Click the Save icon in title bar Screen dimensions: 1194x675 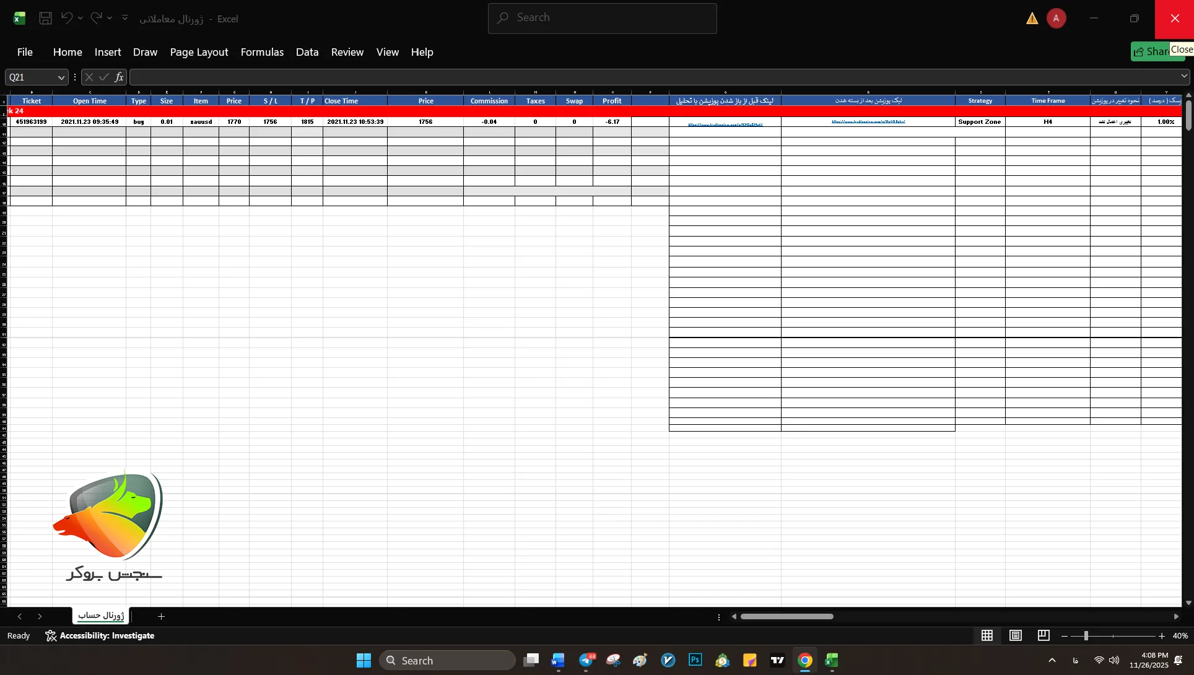45,19
